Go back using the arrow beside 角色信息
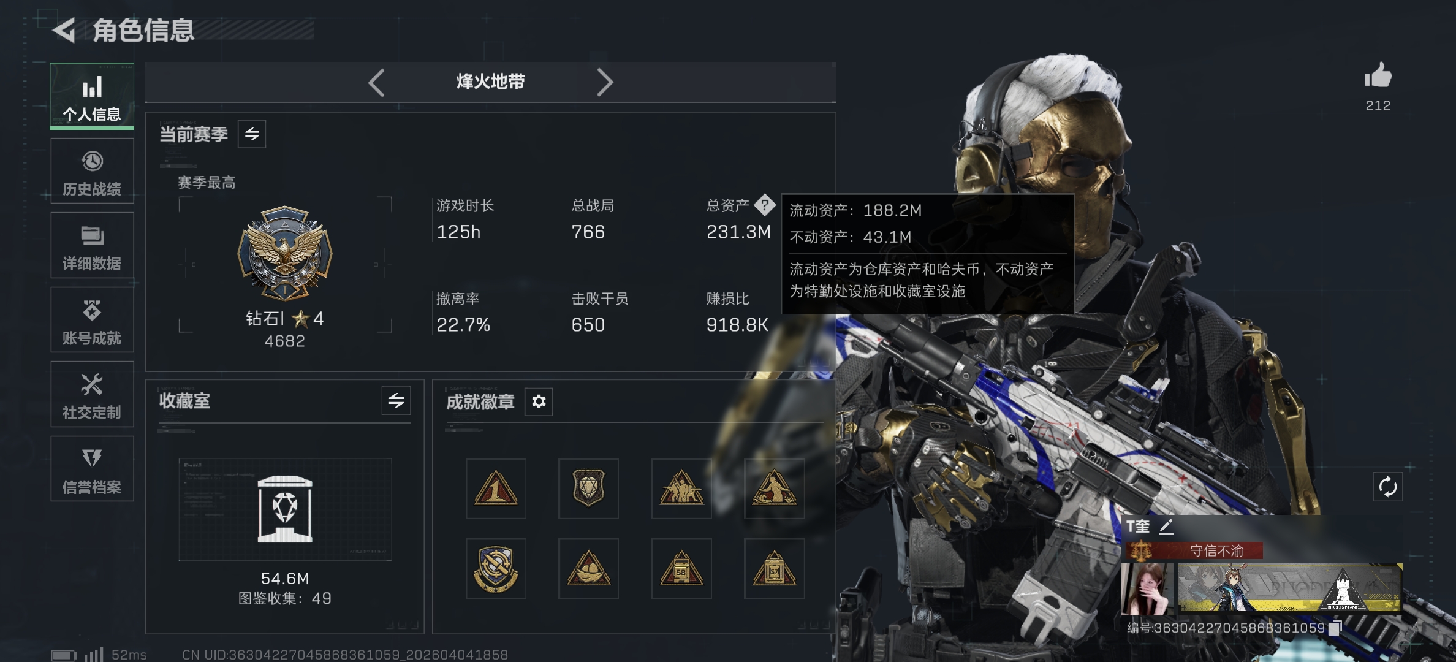The width and height of the screenshot is (1456, 662). pyautogui.click(x=64, y=30)
